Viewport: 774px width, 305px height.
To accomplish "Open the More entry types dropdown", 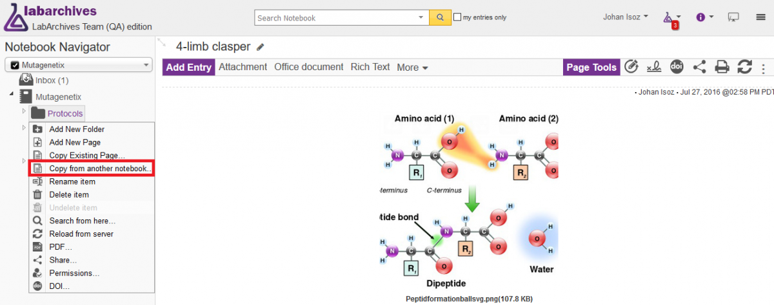I will 413,67.
